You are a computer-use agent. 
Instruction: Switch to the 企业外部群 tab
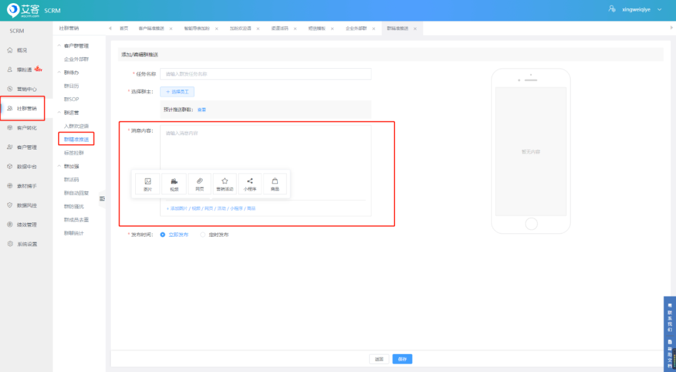[x=356, y=29]
